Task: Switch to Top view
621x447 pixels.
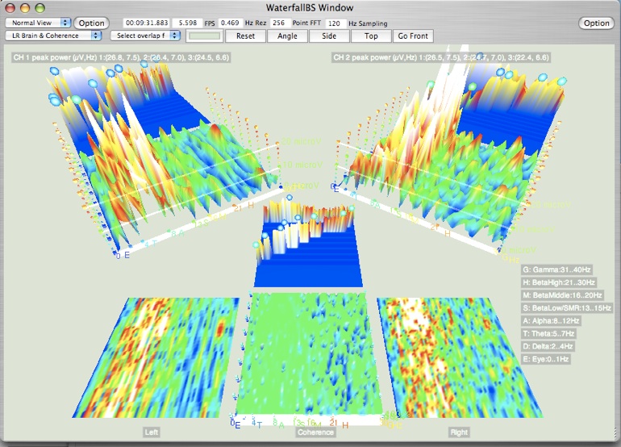Action: [371, 36]
